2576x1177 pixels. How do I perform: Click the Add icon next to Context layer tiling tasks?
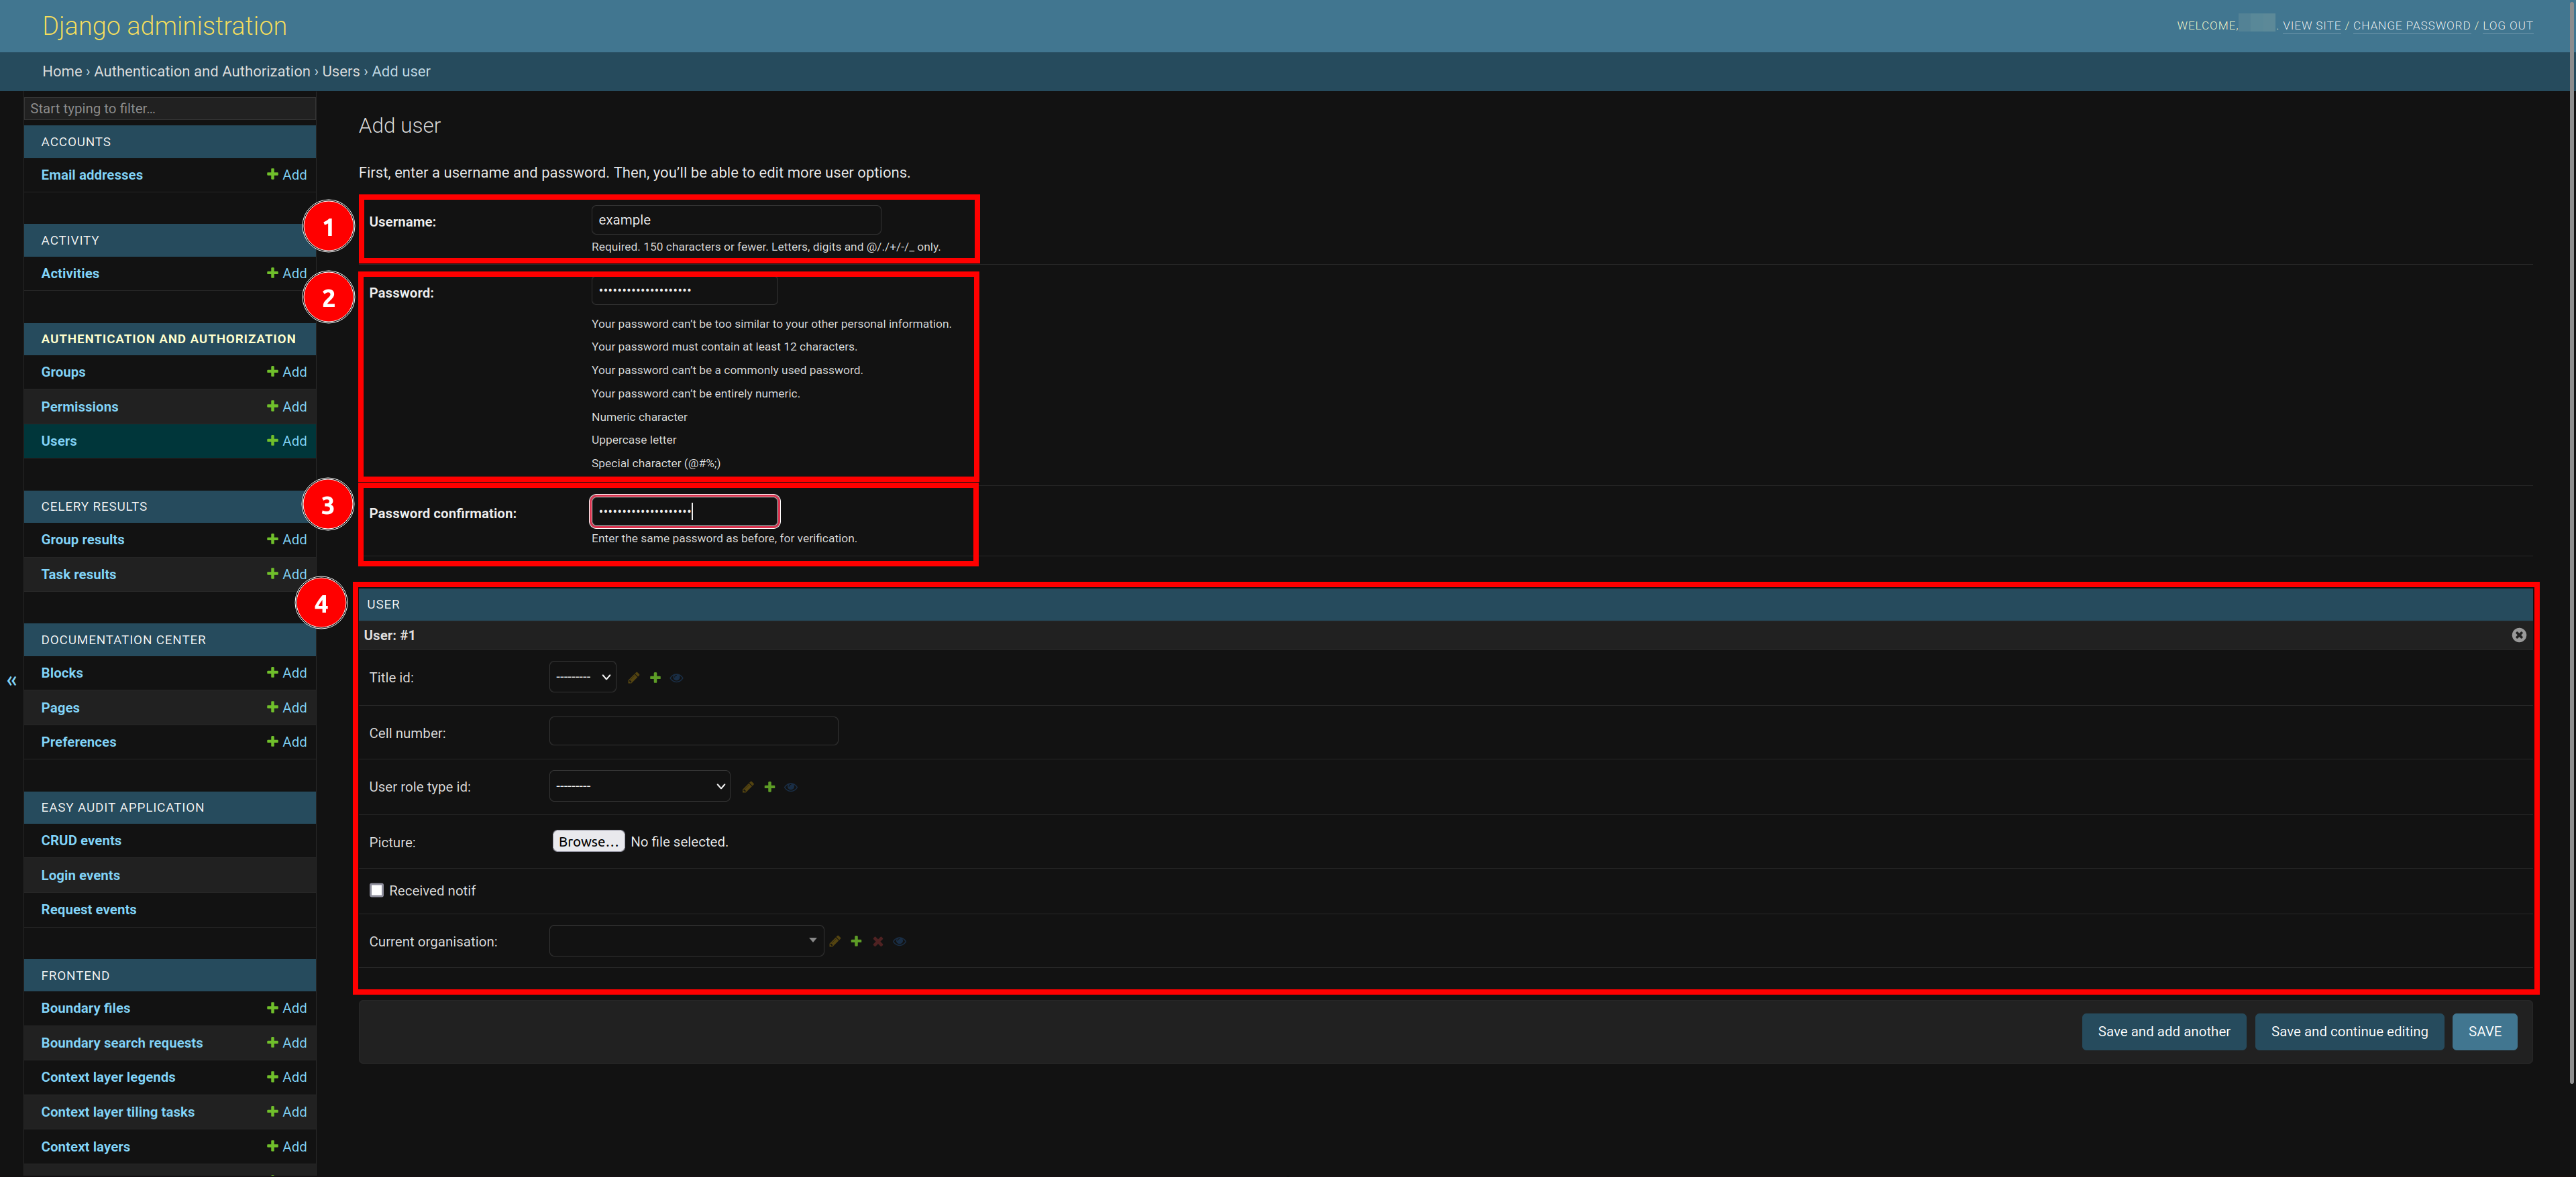tap(287, 1112)
